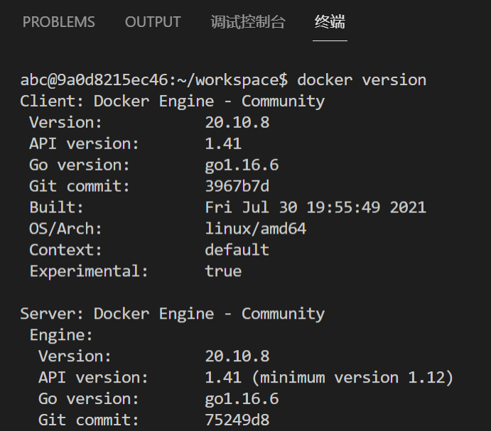Click the OS/Arch value linux/amd64
The height and width of the screenshot is (431, 491).
pos(256,229)
